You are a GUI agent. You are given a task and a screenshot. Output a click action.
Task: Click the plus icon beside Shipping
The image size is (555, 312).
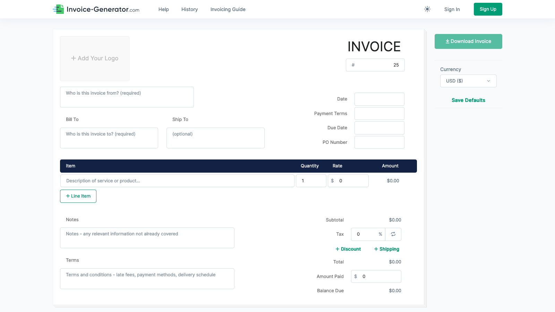[x=376, y=249]
